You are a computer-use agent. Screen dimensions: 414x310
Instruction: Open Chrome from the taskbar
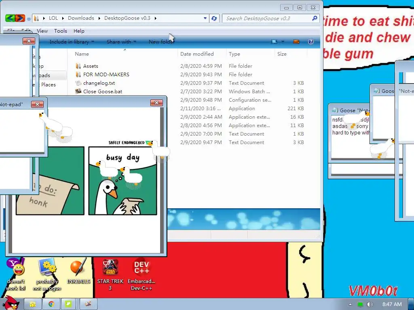(x=51, y=304)
